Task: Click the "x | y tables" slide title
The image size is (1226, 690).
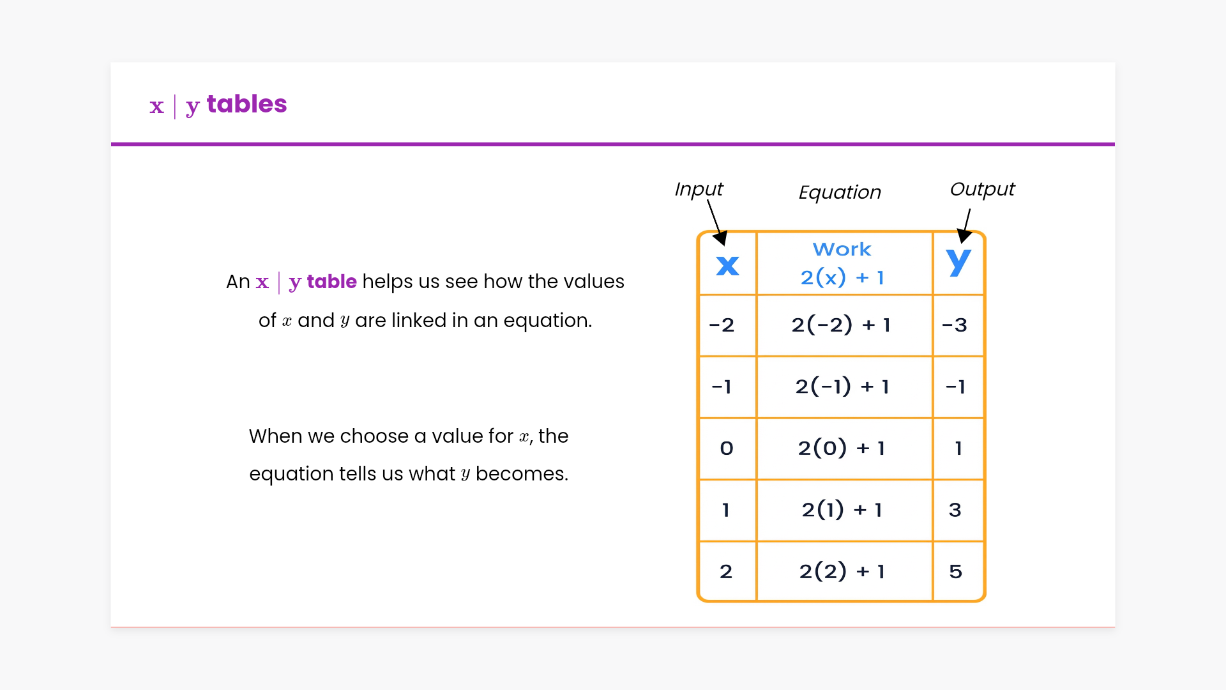Action: pyautogui.click(x=218, y=105)
